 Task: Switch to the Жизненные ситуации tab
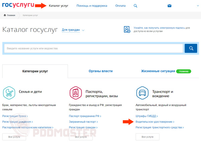coord(158,71)
